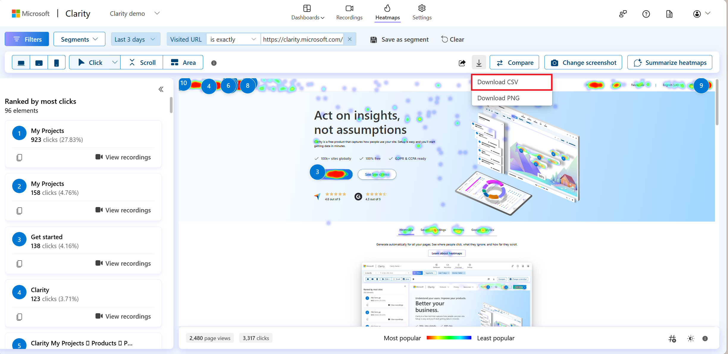This screenshot has width=728, height=354.
Task: Click '3,317 clicks' stat
Action: (256, 338)
